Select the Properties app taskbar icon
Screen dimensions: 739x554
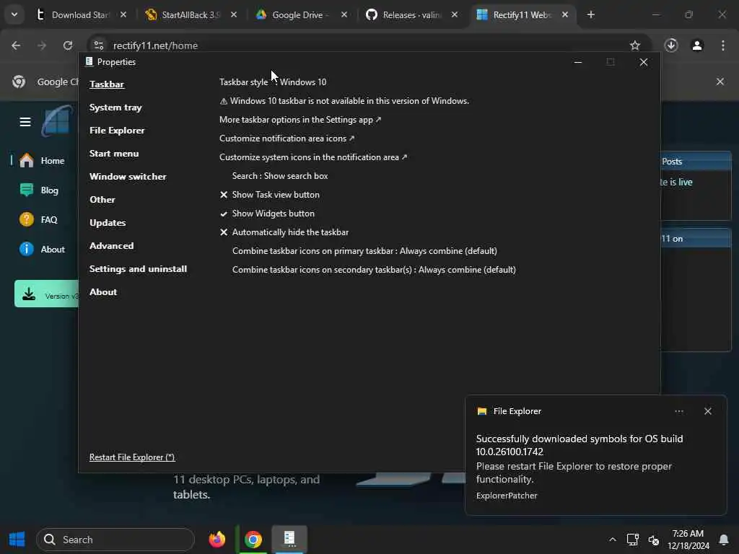(x=289, y=538)
